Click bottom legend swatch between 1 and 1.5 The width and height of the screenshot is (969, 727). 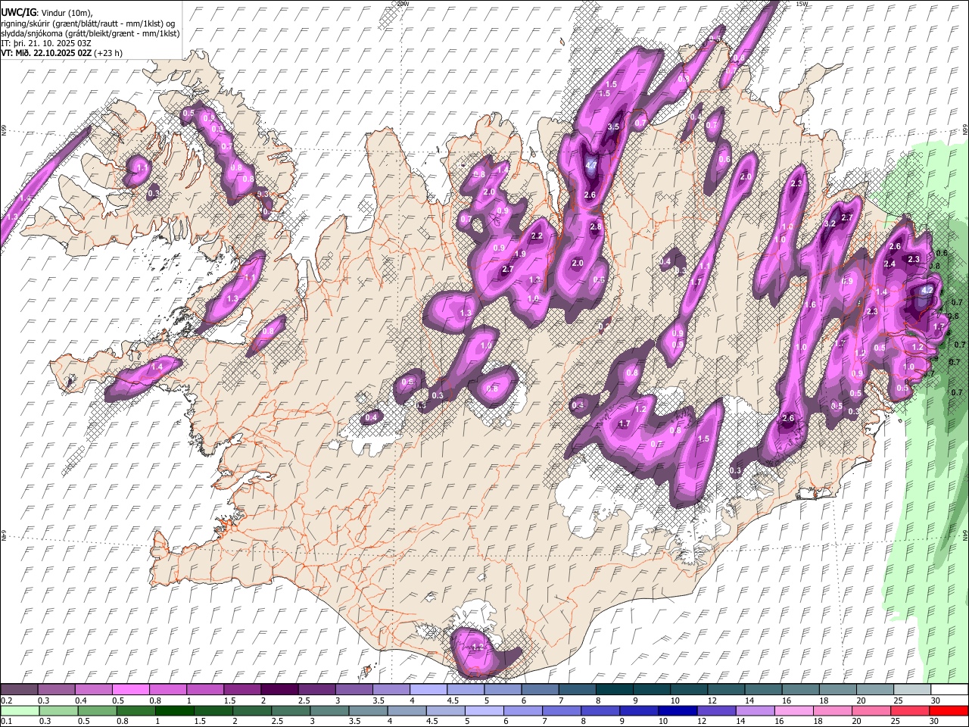(x=174, y=710)
